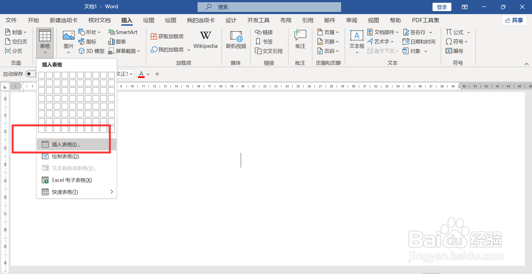532x274 pixels.
Task: Open the Pictures (图片) tool
Action: 69,41
